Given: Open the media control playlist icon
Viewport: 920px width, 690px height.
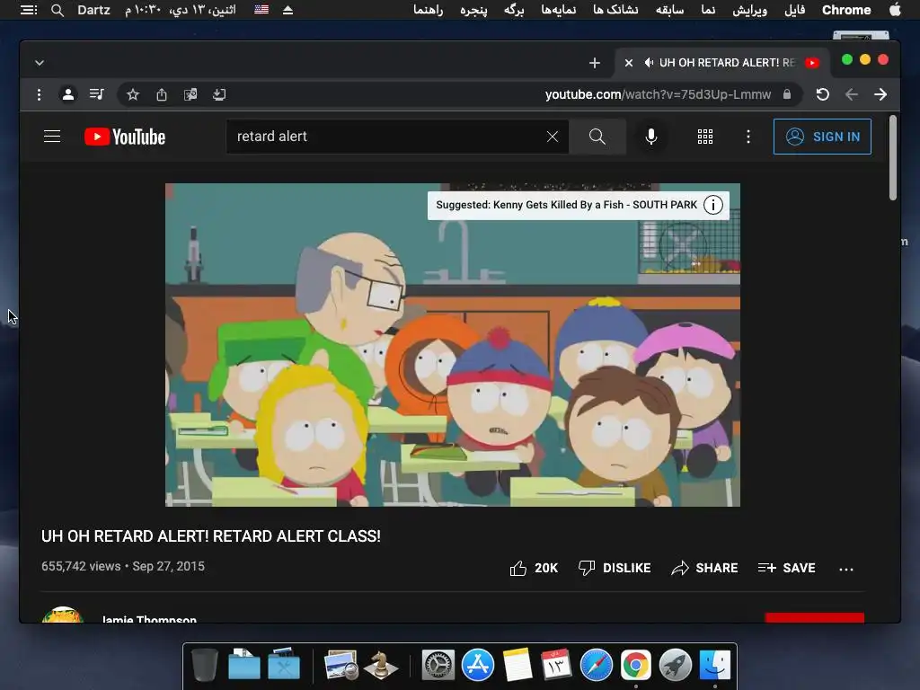Looking at the screenshot, I should (97, 93).
